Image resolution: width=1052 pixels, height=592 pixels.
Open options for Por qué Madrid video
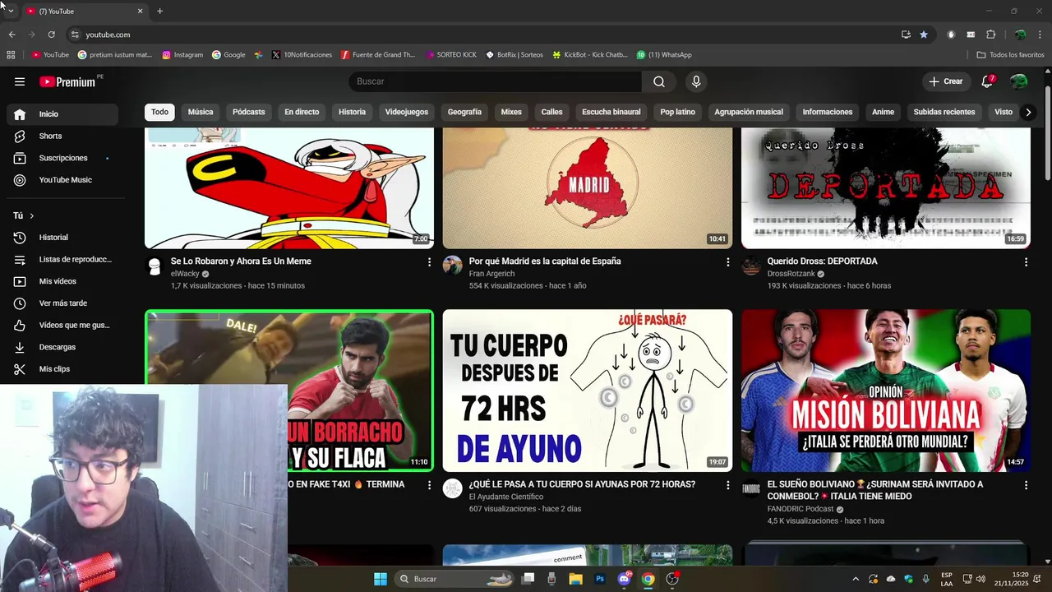727,261
